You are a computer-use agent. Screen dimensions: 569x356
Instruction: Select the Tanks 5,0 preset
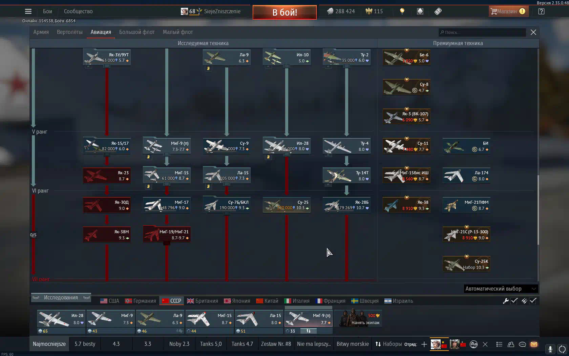(211, 344)
